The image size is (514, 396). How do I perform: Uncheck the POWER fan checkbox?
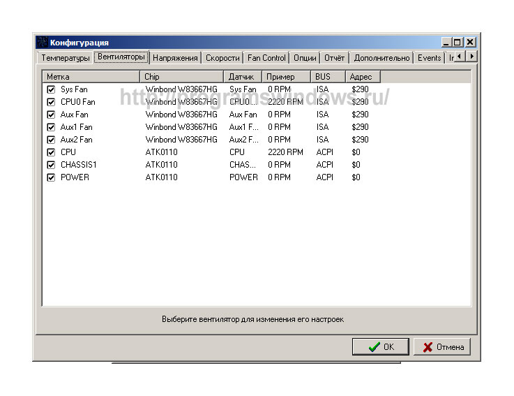coord(51,177)
